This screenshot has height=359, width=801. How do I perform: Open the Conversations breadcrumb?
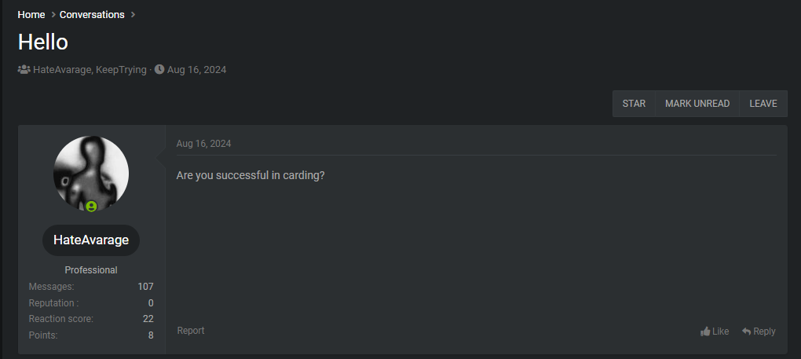(x=92, y=15)
